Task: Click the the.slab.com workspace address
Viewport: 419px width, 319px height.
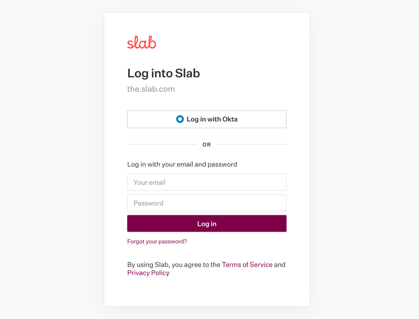Action: [x=151, y=89]
